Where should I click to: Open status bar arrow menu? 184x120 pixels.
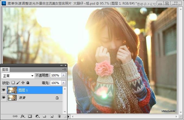[69, 116]
